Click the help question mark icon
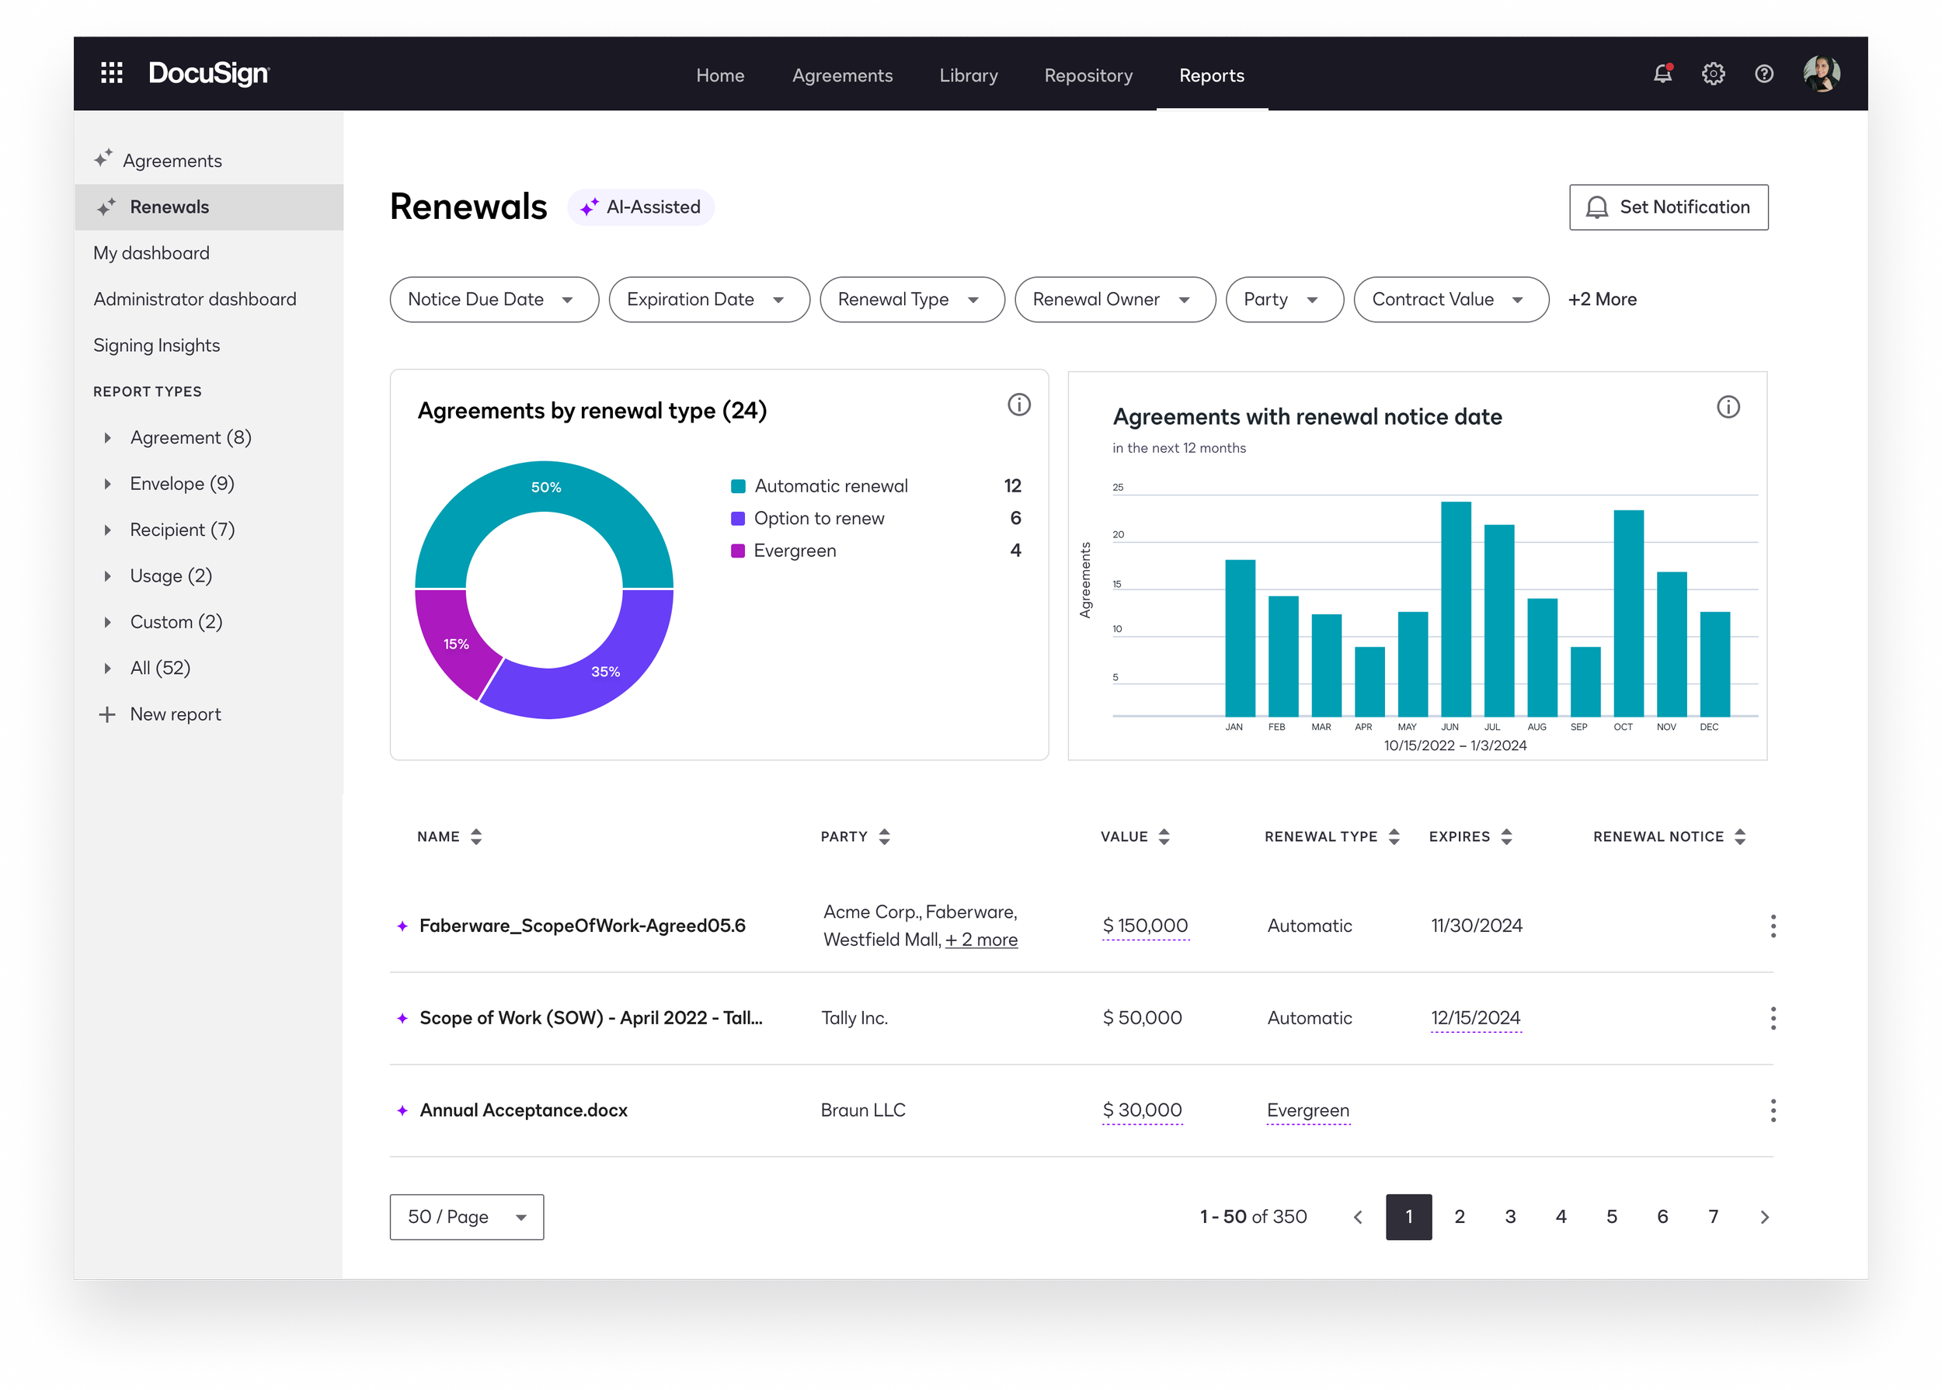 [1764, 74]
